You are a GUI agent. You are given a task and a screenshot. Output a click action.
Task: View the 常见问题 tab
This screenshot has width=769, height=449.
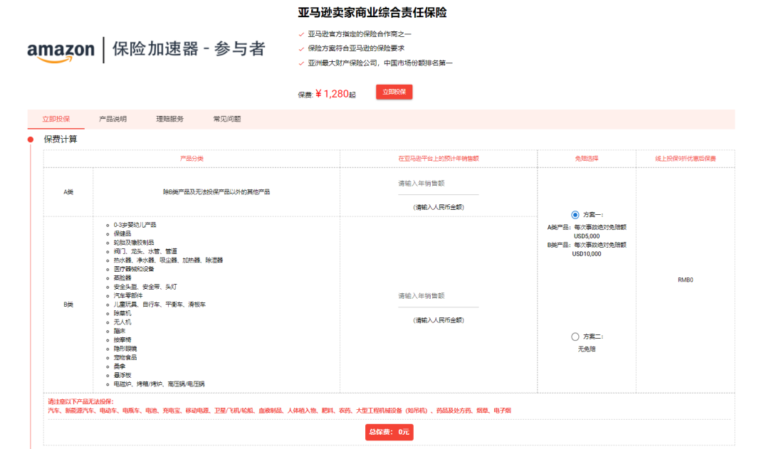coord(226,119)
